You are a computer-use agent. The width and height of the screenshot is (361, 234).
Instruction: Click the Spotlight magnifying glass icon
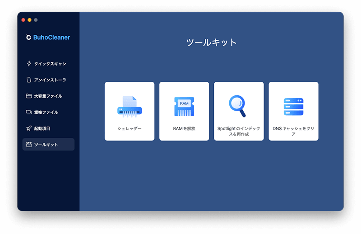click(x=238, y=106)
